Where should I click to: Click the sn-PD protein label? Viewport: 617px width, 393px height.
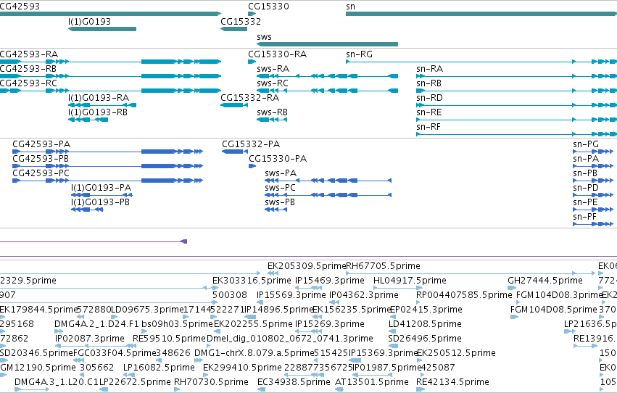point(586,188)
